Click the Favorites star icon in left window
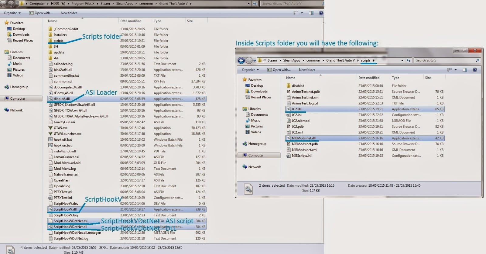Image resolution: width=486 pixels, height=254 pixels. click(6, 23)
